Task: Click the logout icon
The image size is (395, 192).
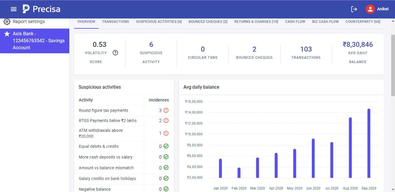Action: (x=354, y=9)
